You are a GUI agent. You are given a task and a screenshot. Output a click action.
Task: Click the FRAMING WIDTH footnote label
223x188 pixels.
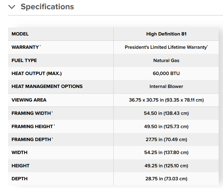pyautogui.click(x=32, y=113)
